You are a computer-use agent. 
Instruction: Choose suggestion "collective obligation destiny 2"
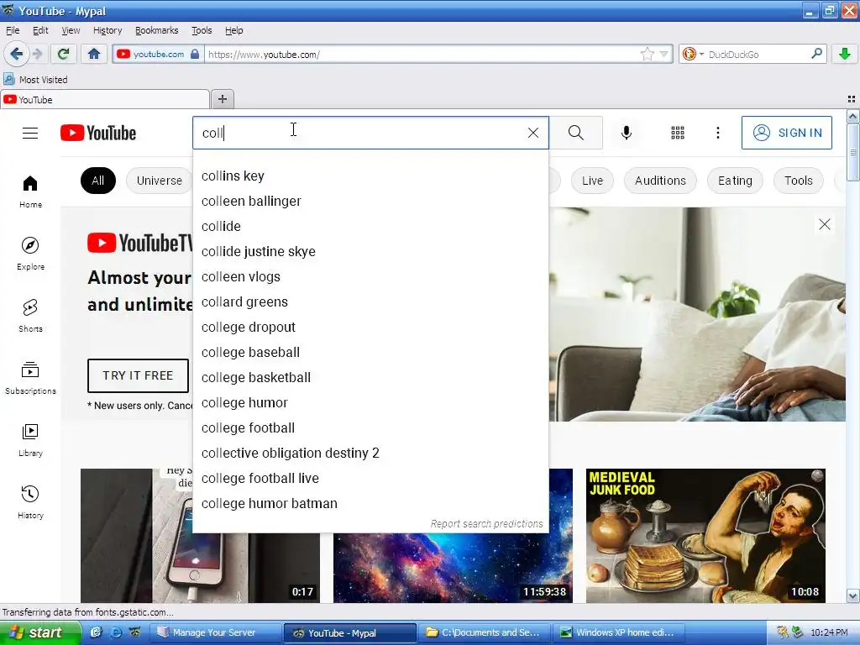pos(370,453)
